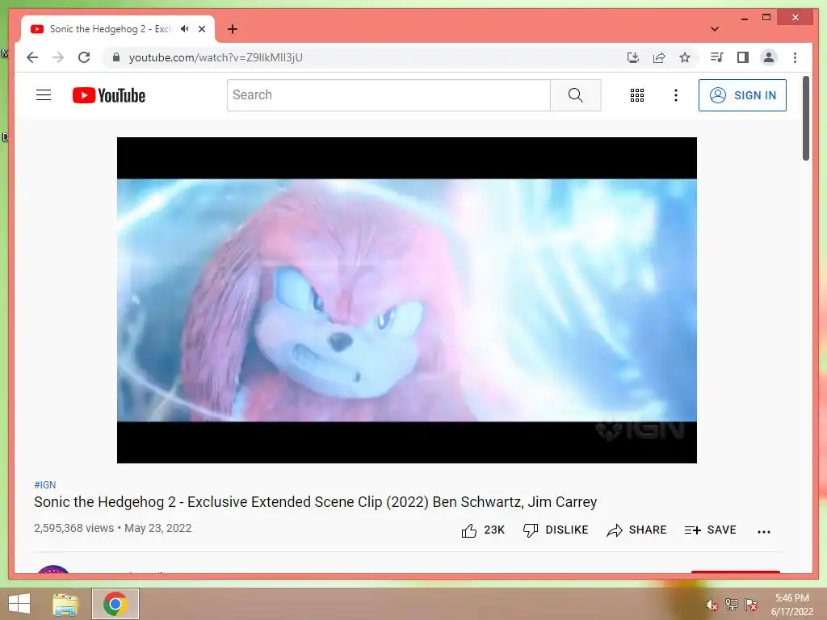Click the 2,595,368 views text
This screenshot has height=620, width=827.
(x=73, y=528)
